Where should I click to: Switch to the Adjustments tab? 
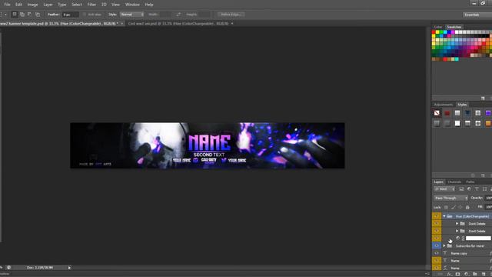tap(444, 105)
